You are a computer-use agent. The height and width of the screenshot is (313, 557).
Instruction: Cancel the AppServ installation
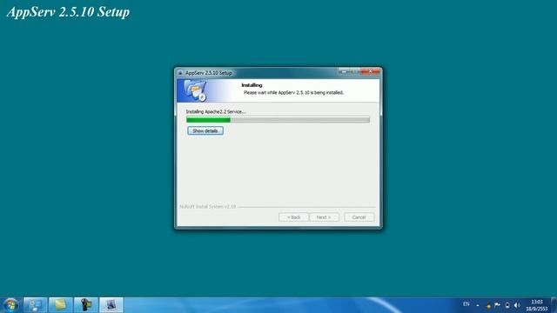click(x=359, y=216)
